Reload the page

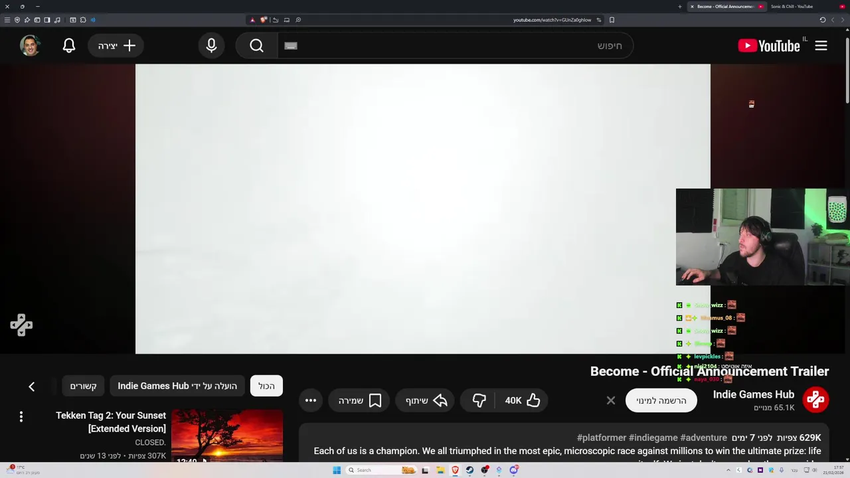click(822, 20)
